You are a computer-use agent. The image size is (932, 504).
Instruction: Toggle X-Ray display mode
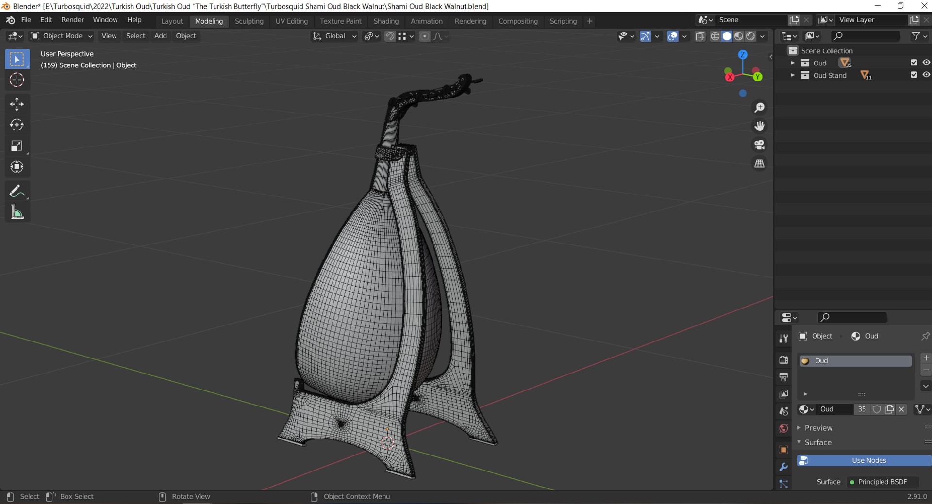pyautogui.click(x=699, y=36)
